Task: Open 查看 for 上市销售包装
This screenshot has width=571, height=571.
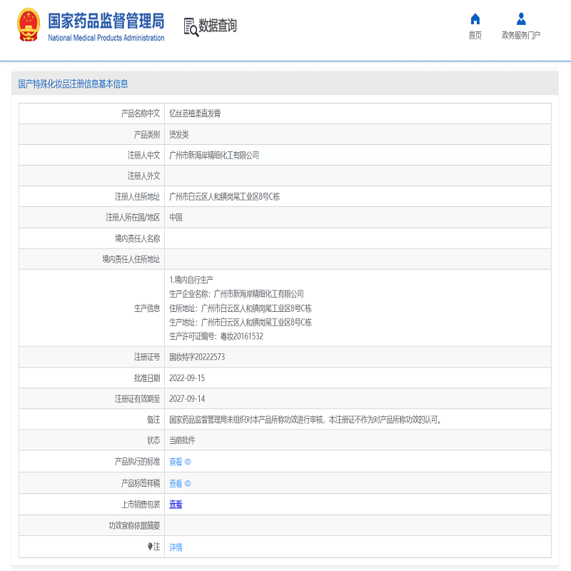Action: coord(176,505)
